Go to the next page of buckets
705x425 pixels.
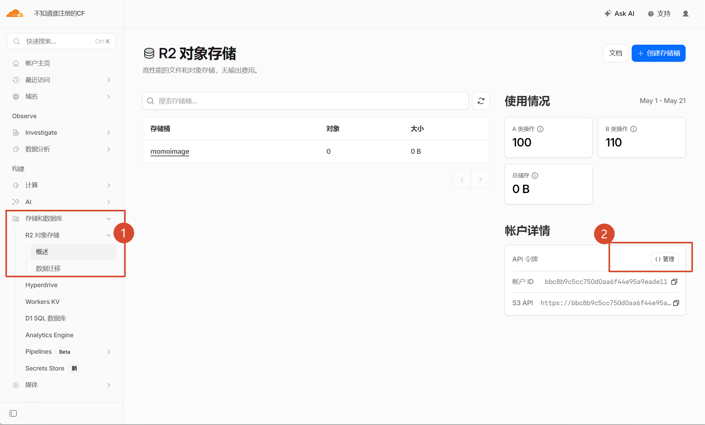tap(481, 180)
